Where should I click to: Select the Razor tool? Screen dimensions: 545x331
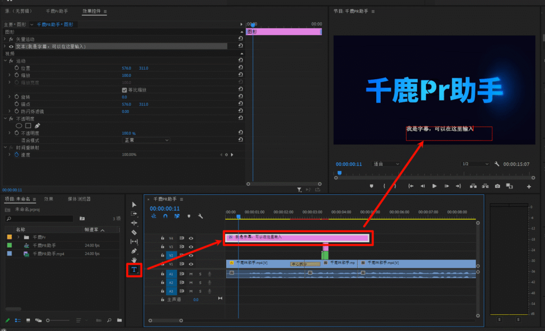tap(134, 233)
